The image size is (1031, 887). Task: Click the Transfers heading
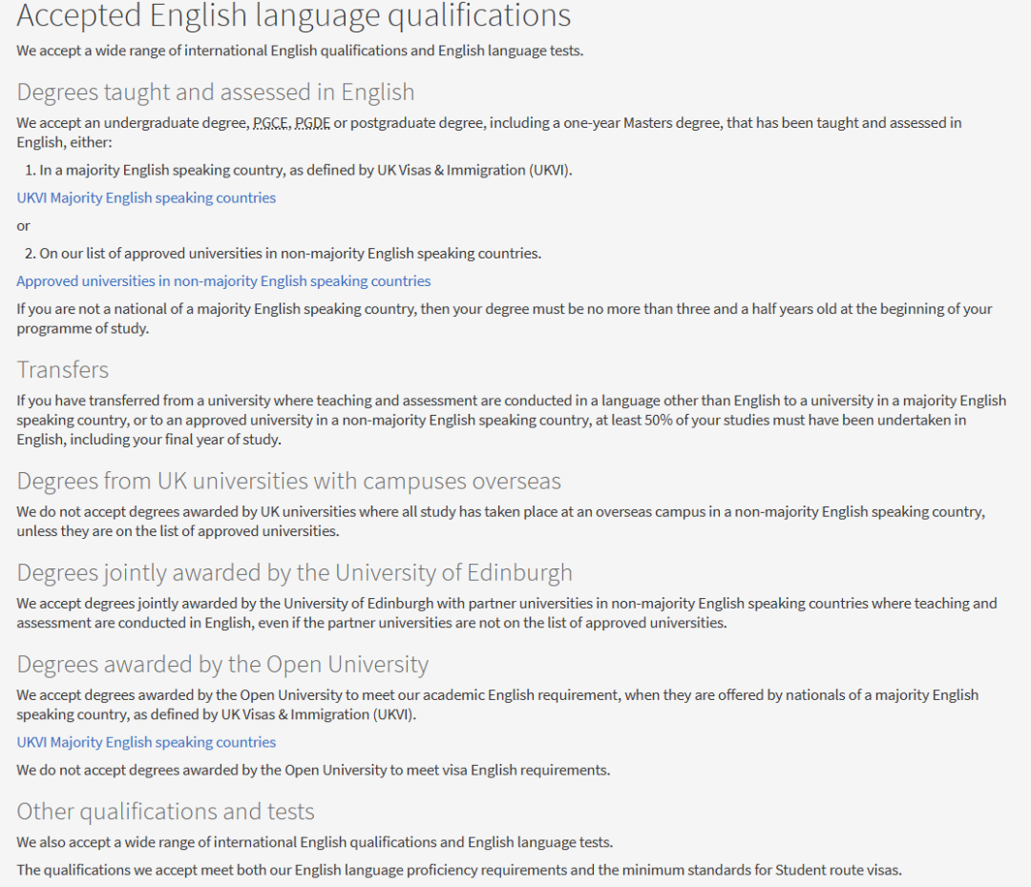(62, 370)
